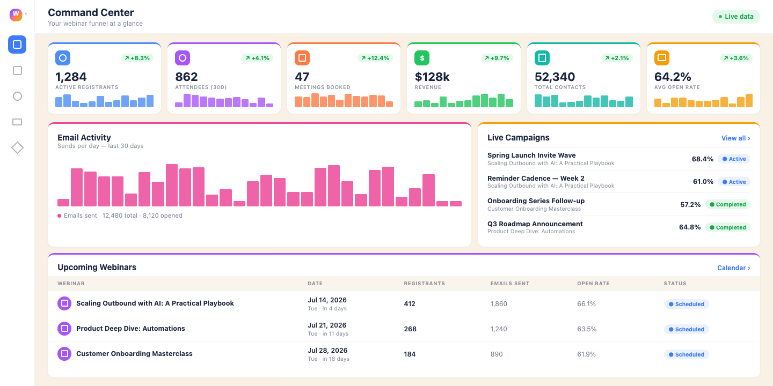Click the 61.9% open rate value

click(587, 354)
